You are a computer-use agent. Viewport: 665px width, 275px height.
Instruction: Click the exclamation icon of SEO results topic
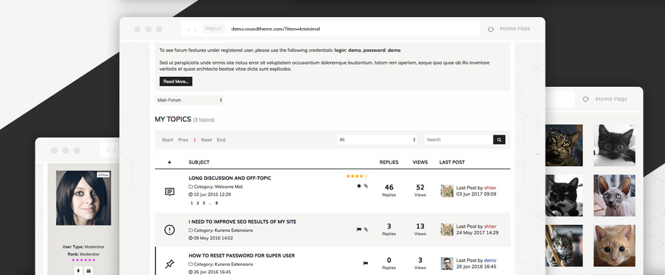tap(169, 230)
